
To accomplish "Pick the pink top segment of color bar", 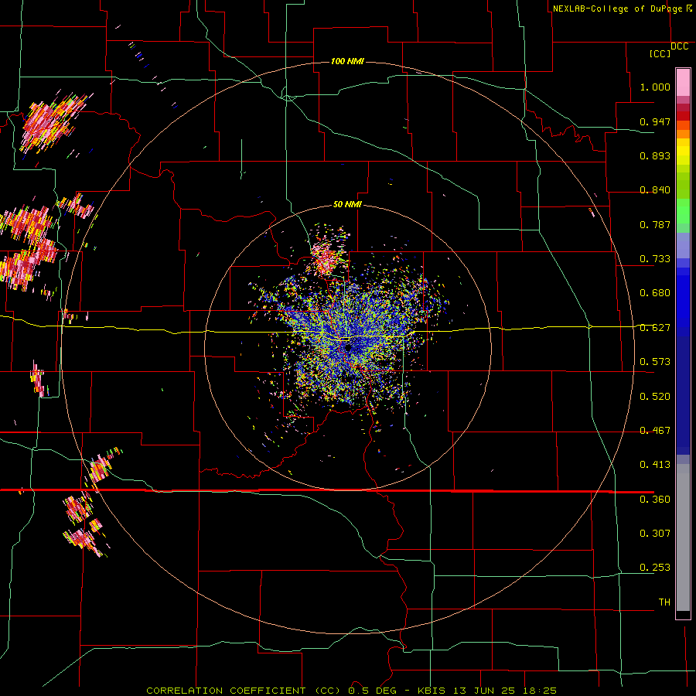I will tap(683, 83).
